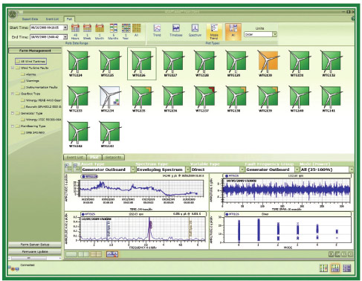Select the orange WTG130 turbine icon
This screenshot has height=281, width=362.
click(x=268, y=63)
